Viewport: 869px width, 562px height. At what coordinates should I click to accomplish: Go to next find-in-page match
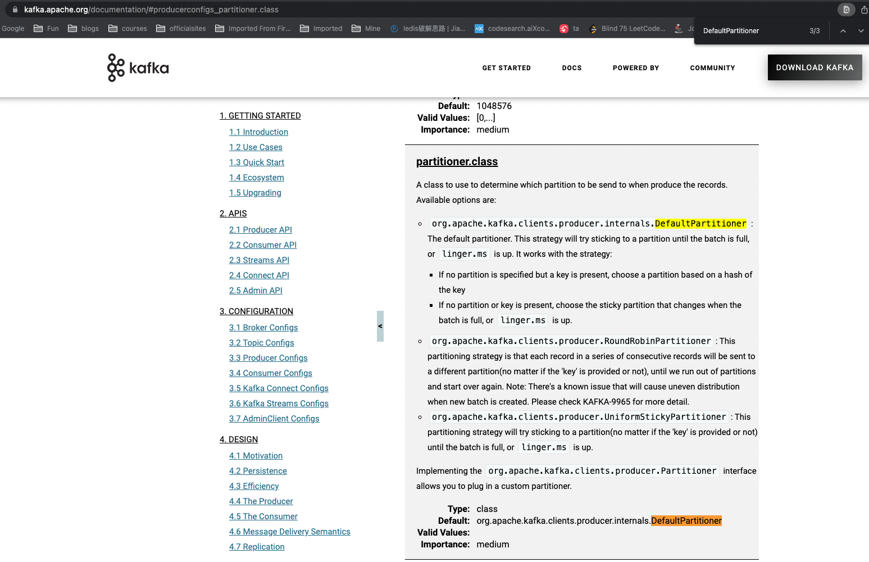(861, 31)
